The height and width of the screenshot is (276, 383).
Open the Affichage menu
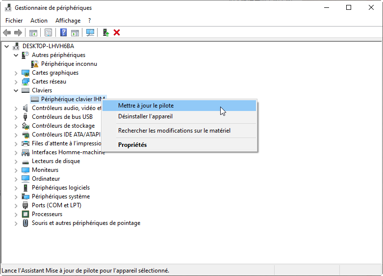pos(68,21)
